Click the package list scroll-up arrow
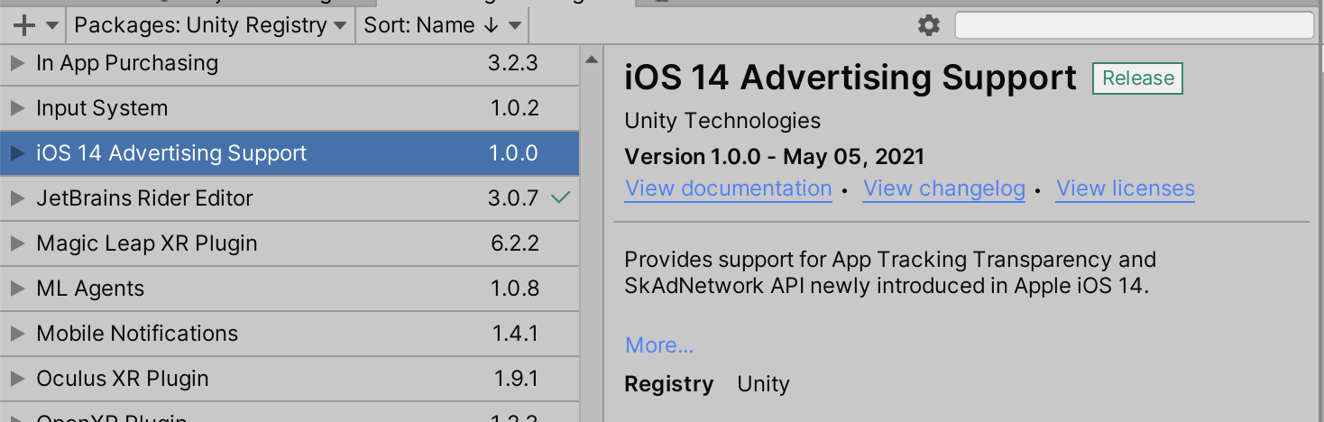Viewport: 1324px width, 422px height. point(591,60)
